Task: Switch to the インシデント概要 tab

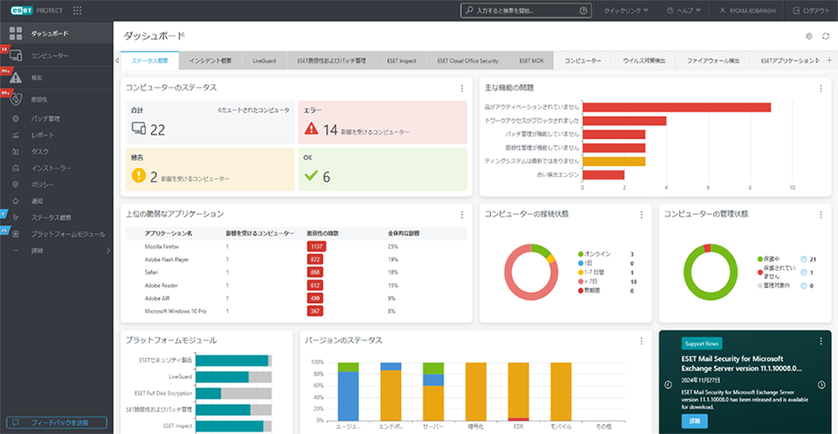Action: click(211, 61)
